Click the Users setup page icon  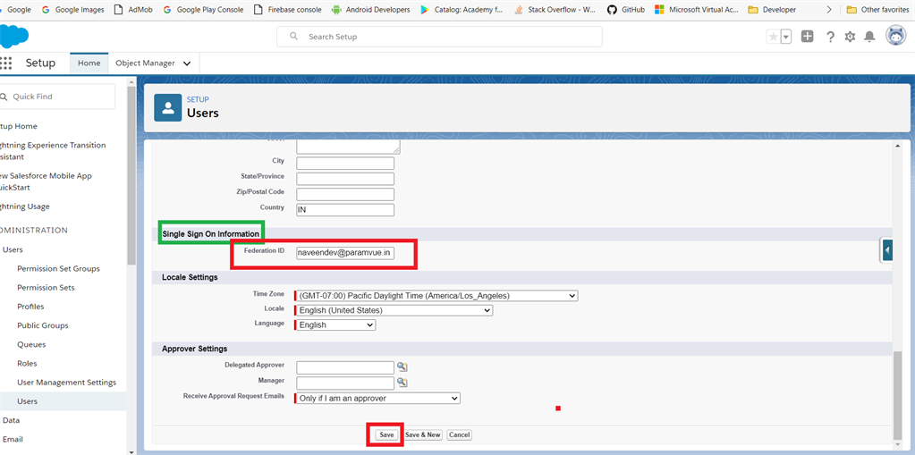tap(168, 108)
